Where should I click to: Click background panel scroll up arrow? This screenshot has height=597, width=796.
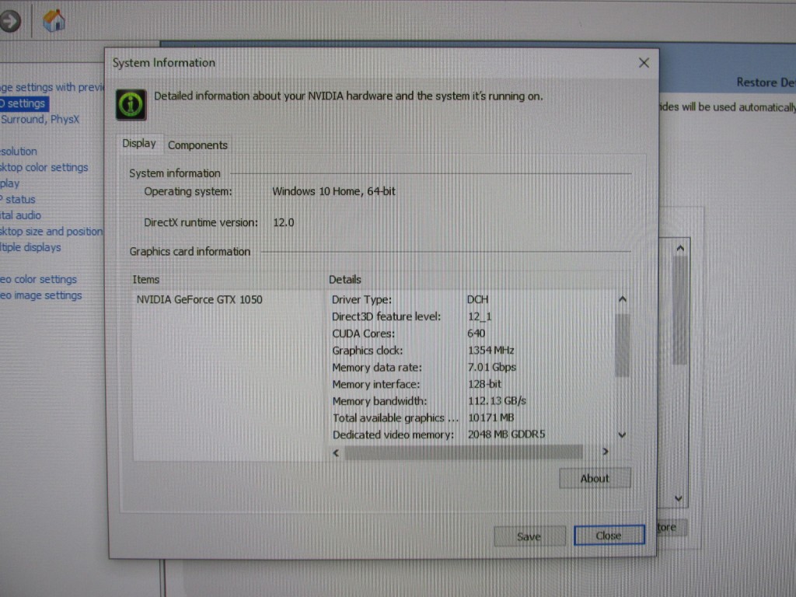tap(680, 248)
